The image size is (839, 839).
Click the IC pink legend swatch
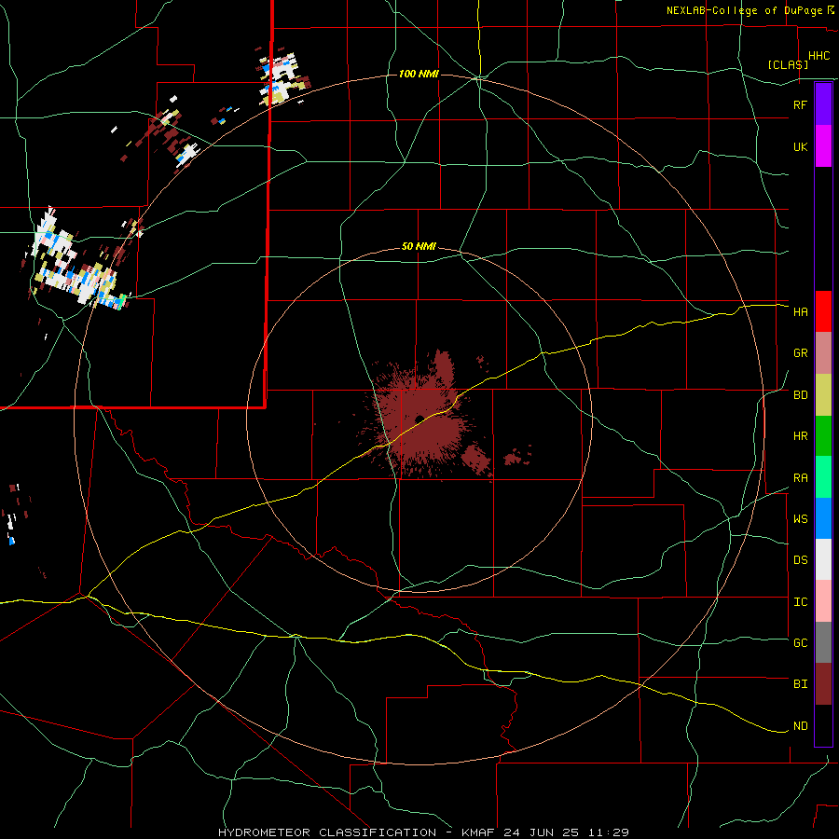coord(823,601)
